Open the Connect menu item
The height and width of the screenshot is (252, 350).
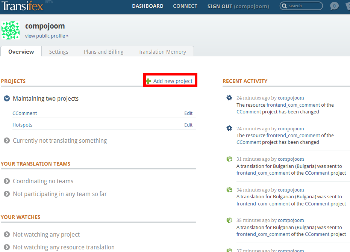tap(185, 6)
